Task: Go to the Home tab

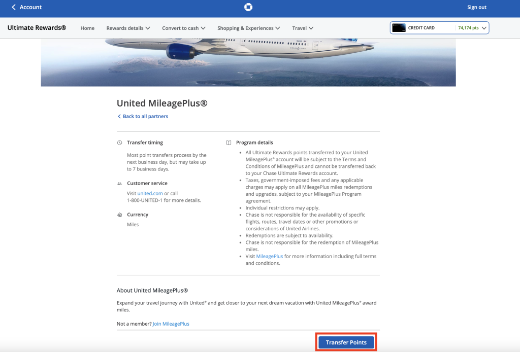Action: click(x=87, y=28)
